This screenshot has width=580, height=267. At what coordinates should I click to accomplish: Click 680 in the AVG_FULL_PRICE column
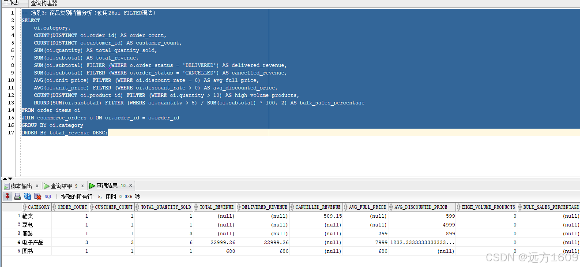click(x=365, y=251)
